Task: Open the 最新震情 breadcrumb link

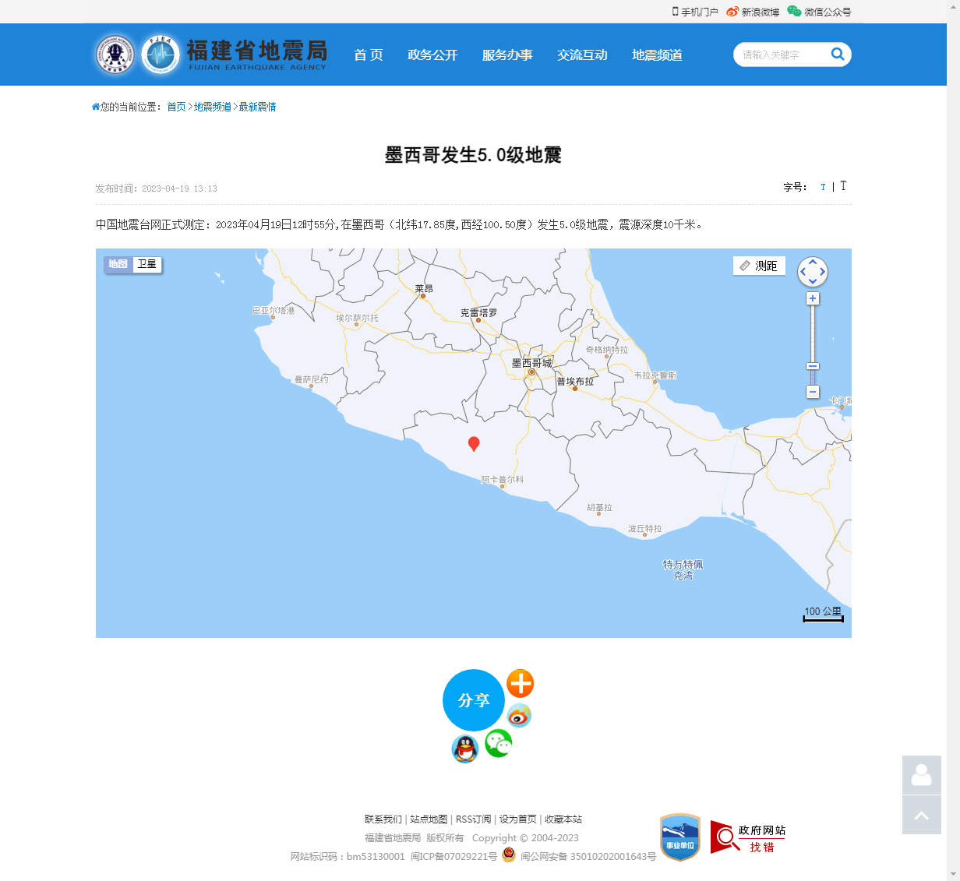Action: 257,107
